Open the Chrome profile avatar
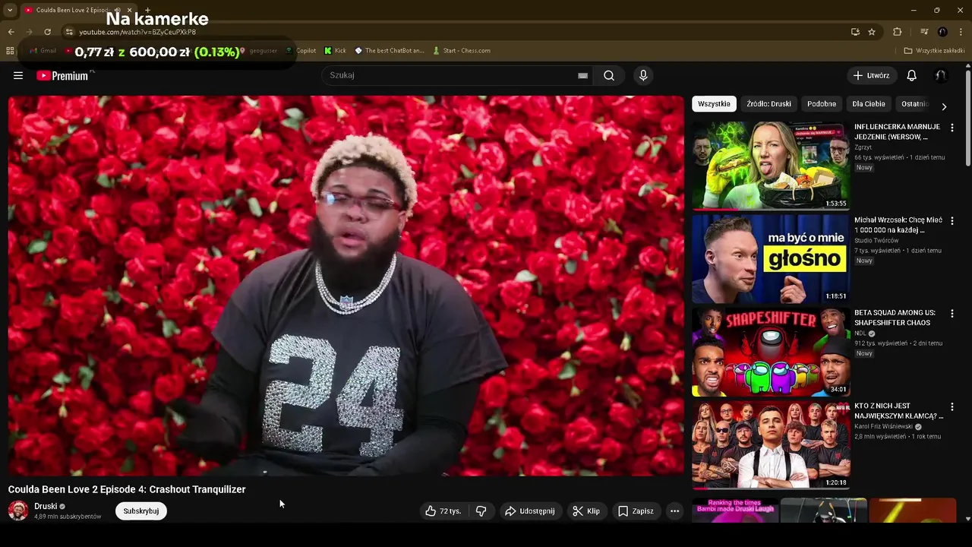 tap(942, 32)
